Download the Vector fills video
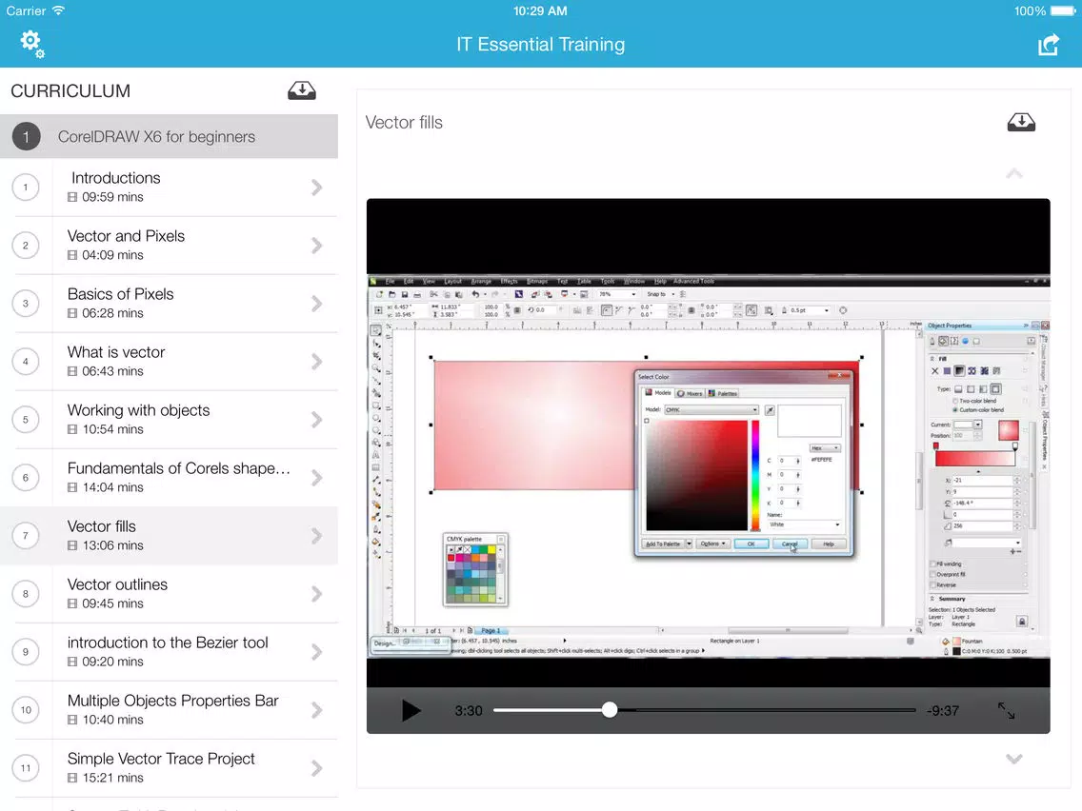Image resolution: width=1082 pixels, height=811 pixels. 1021,122
